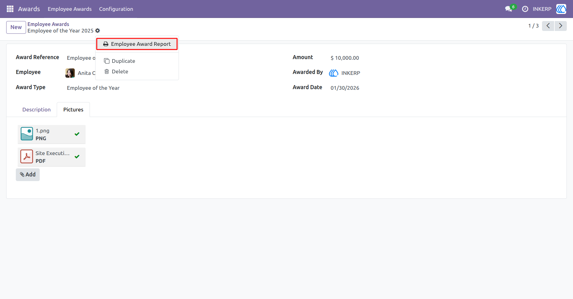The image size is (573, 299).
Task: Choose Duplicate from the actions menu
Action: click(x=137, y=61)
